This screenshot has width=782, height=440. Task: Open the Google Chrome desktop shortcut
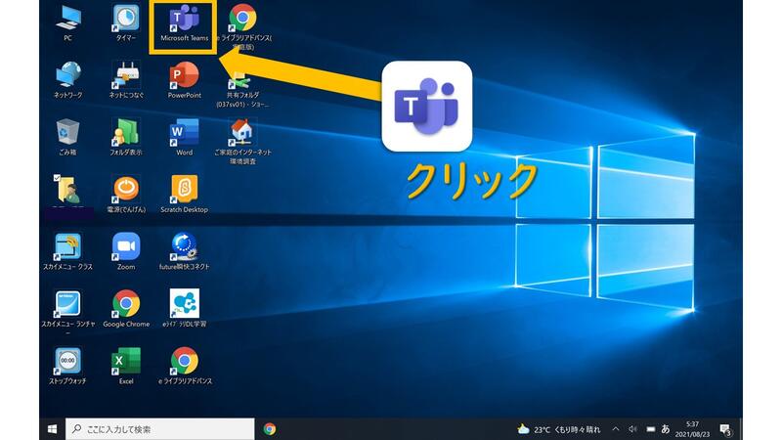click(x=126, y=303)
